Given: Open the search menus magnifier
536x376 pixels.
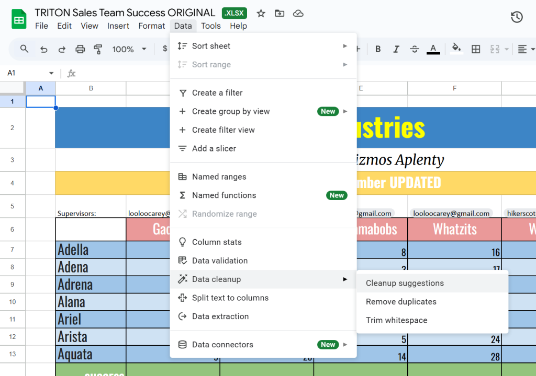Looking at the screenshot, I should [x=24, y=49].
